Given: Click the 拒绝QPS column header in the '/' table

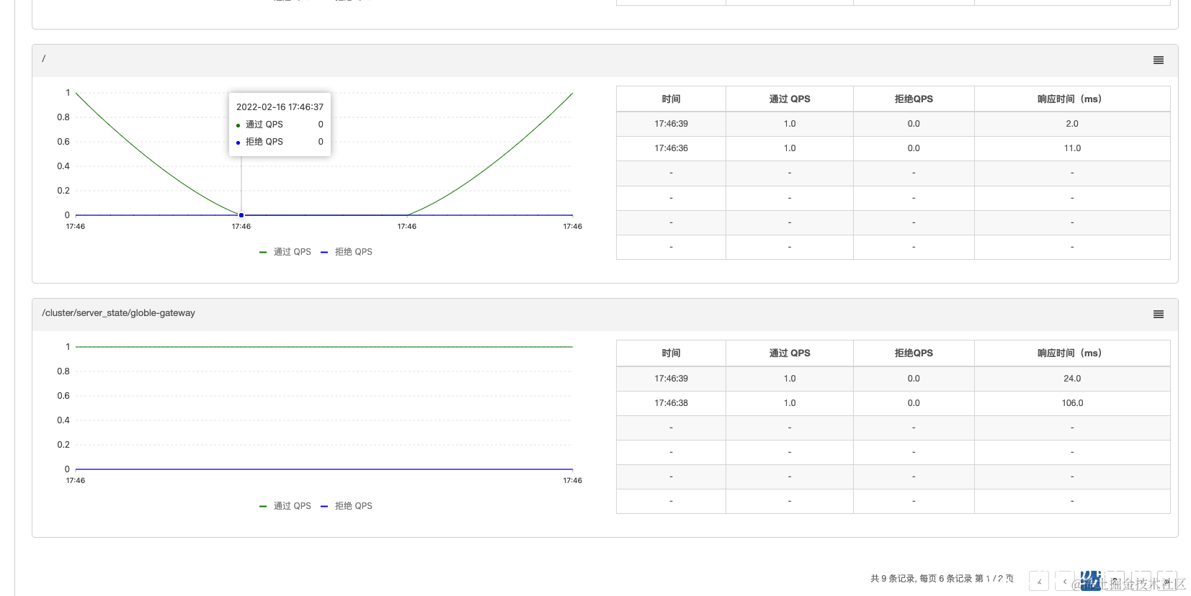Looking at the screenshot, I should coord(914,99).
